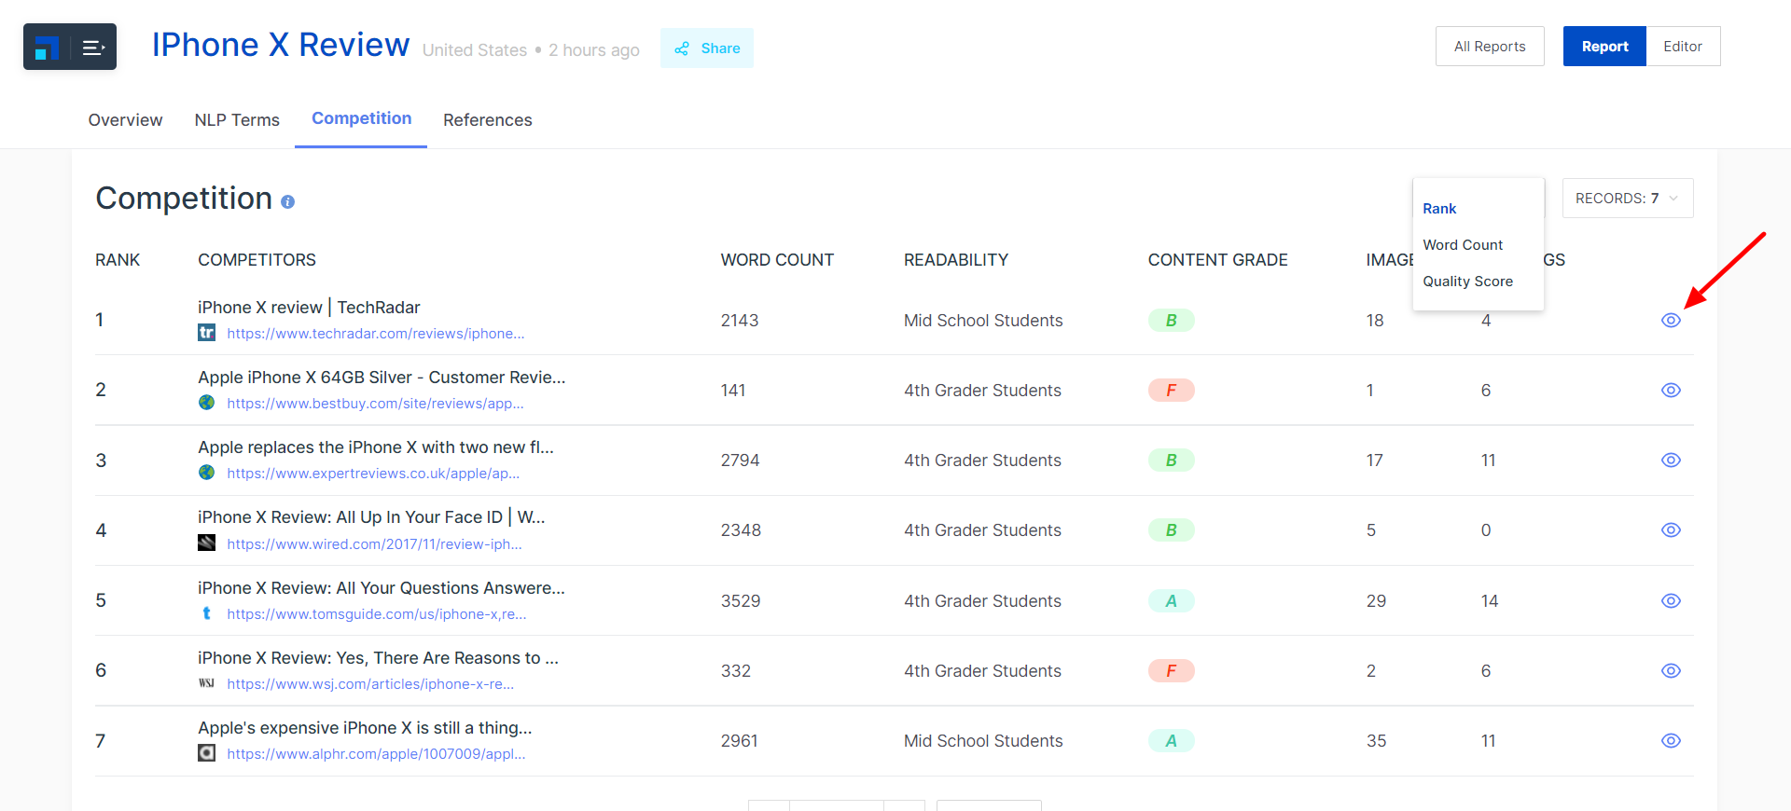This screenshot has width=1791, height=811.
Task: Click 'Yes, There Are Reasons to' title
Action: tap(378, 658)
